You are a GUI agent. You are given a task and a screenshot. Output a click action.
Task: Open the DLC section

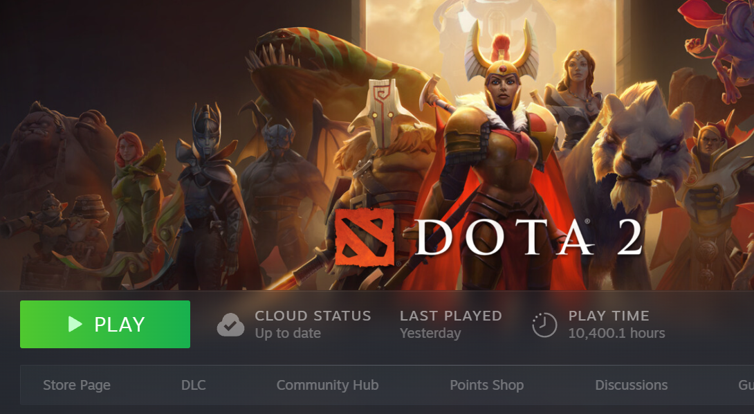click(x=193, y=385)
